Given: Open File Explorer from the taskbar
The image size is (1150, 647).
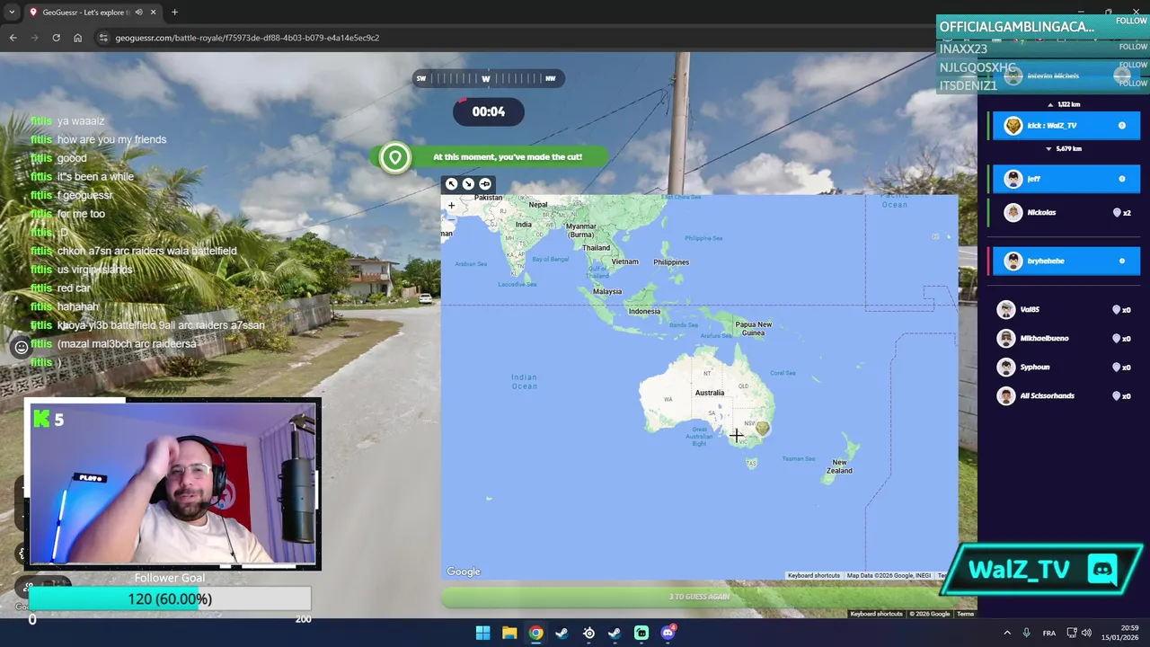Looking at the screenshot, I should pyautogui.click(x=509, y=633).
